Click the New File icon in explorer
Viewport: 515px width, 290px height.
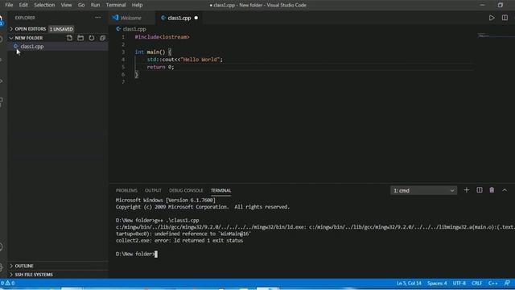tap(70, 38)
